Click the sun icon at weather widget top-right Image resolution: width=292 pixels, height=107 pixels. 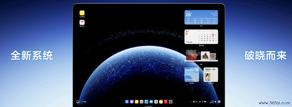[x=216, y=12]
